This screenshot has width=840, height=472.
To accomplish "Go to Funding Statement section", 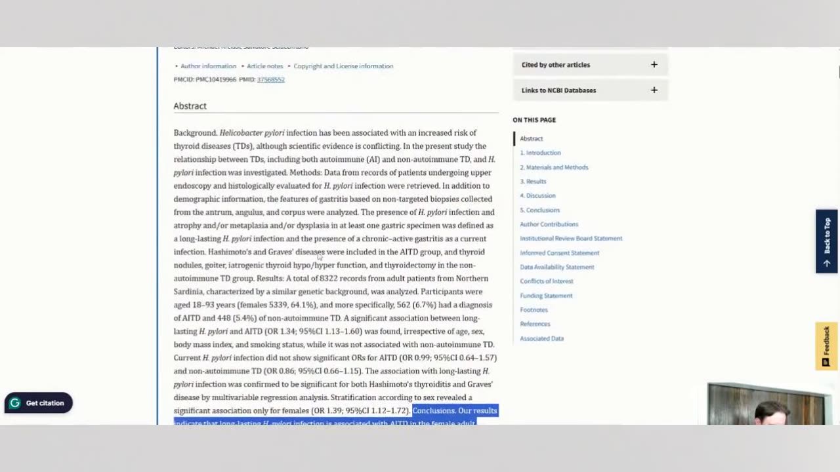I will point(546,296).
